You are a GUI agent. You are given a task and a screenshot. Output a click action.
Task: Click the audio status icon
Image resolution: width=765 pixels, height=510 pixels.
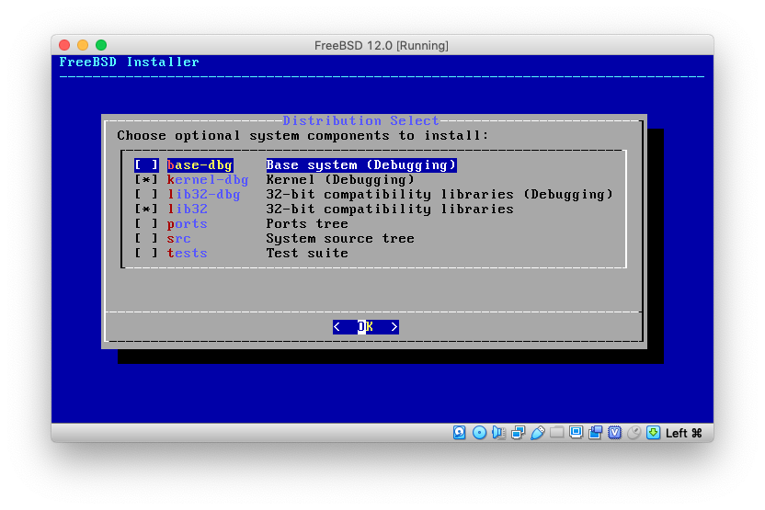pos(498,433)
